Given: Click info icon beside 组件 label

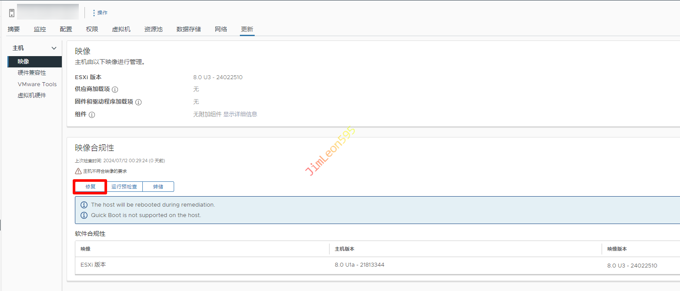Looking at the screenshot, I should [x=92, y=115].
